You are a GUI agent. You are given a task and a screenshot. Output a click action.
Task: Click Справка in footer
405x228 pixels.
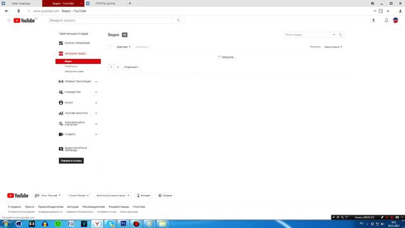165,196
